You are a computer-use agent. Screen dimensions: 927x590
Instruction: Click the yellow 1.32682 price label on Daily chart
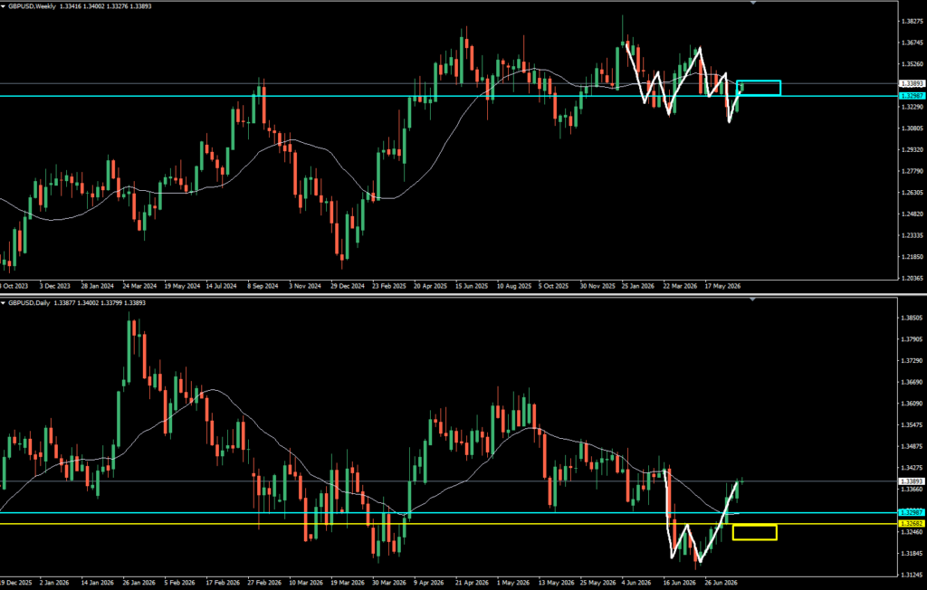tap(912, 524)
